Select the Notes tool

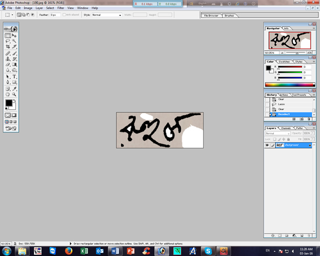tap(8, 89)
